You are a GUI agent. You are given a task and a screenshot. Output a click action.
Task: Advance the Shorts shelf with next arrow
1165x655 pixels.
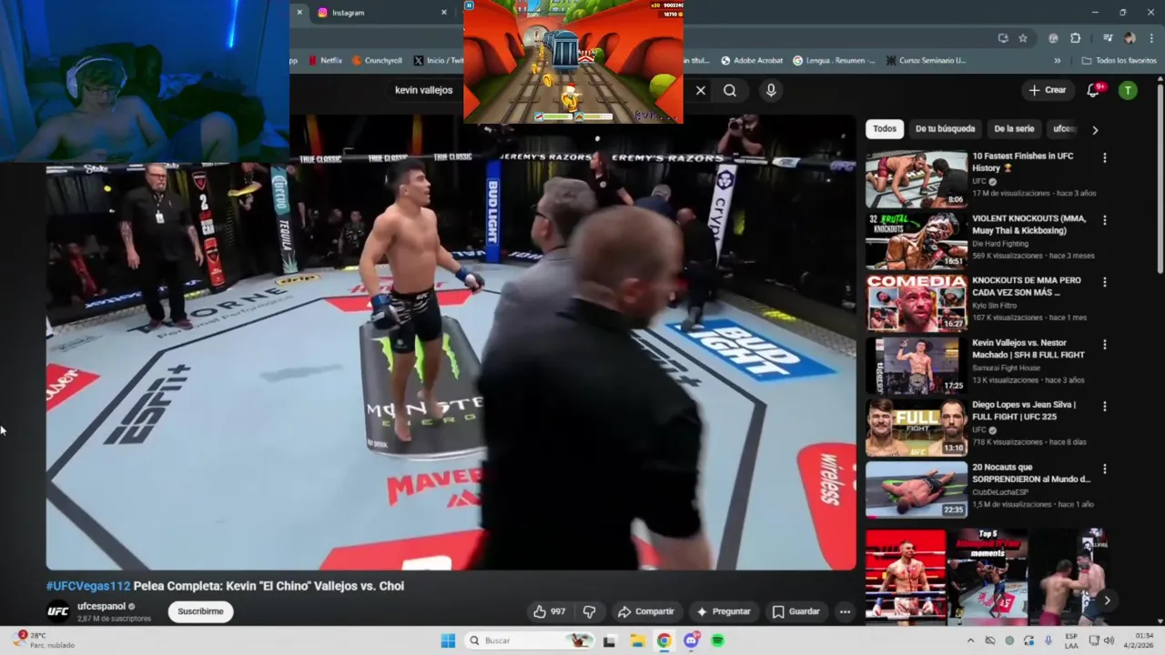(1107, 600)
